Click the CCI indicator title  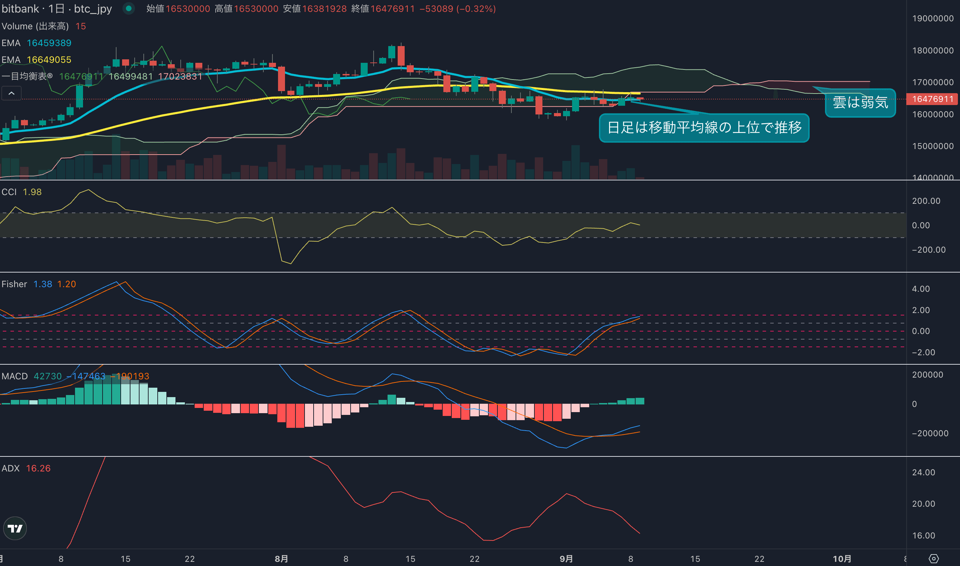pos(9,192)
